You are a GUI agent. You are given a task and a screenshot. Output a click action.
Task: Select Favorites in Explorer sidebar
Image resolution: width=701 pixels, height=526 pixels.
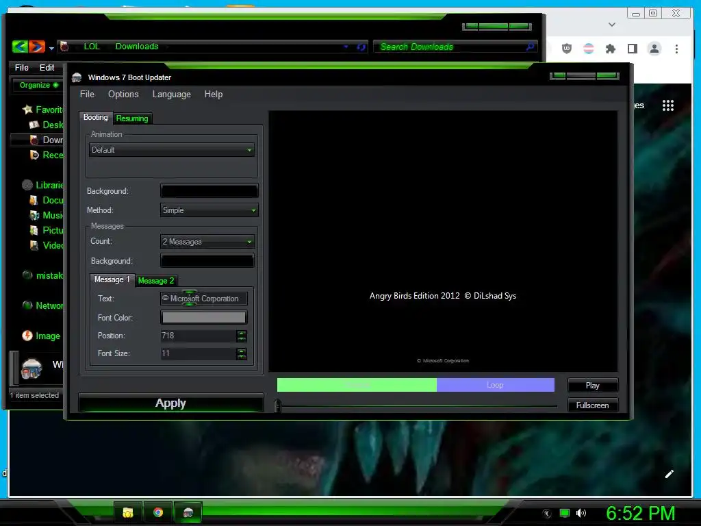[x=44, y=110]
